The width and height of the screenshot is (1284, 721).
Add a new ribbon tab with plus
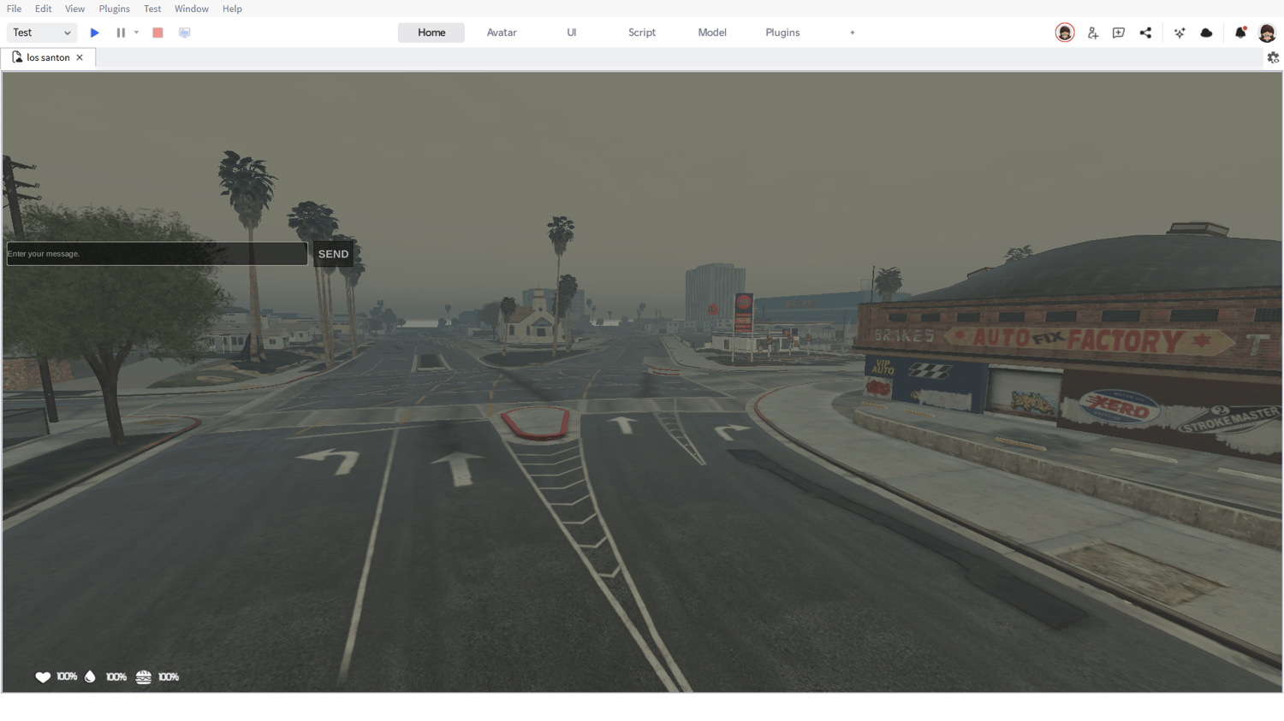[853, 33]
